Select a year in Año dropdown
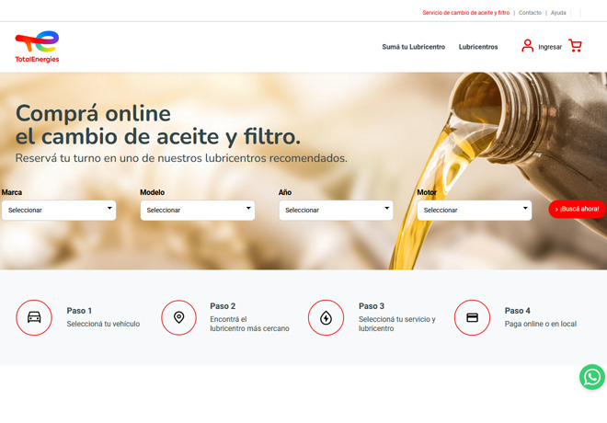 point(336,211)
